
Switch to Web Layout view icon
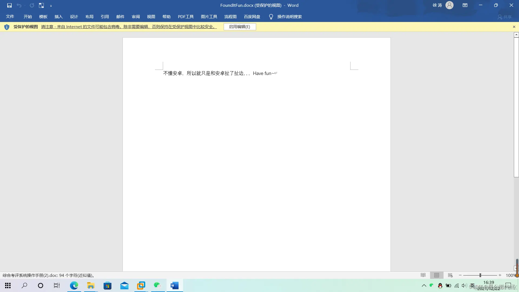450,275
